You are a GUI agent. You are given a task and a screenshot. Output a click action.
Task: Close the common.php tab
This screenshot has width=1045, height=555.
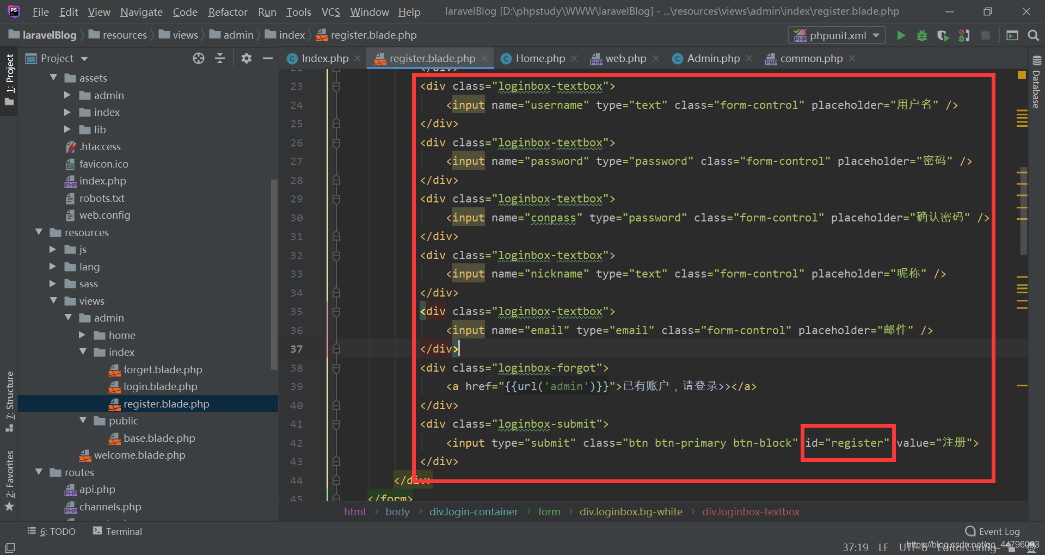(x=852, y=58)
